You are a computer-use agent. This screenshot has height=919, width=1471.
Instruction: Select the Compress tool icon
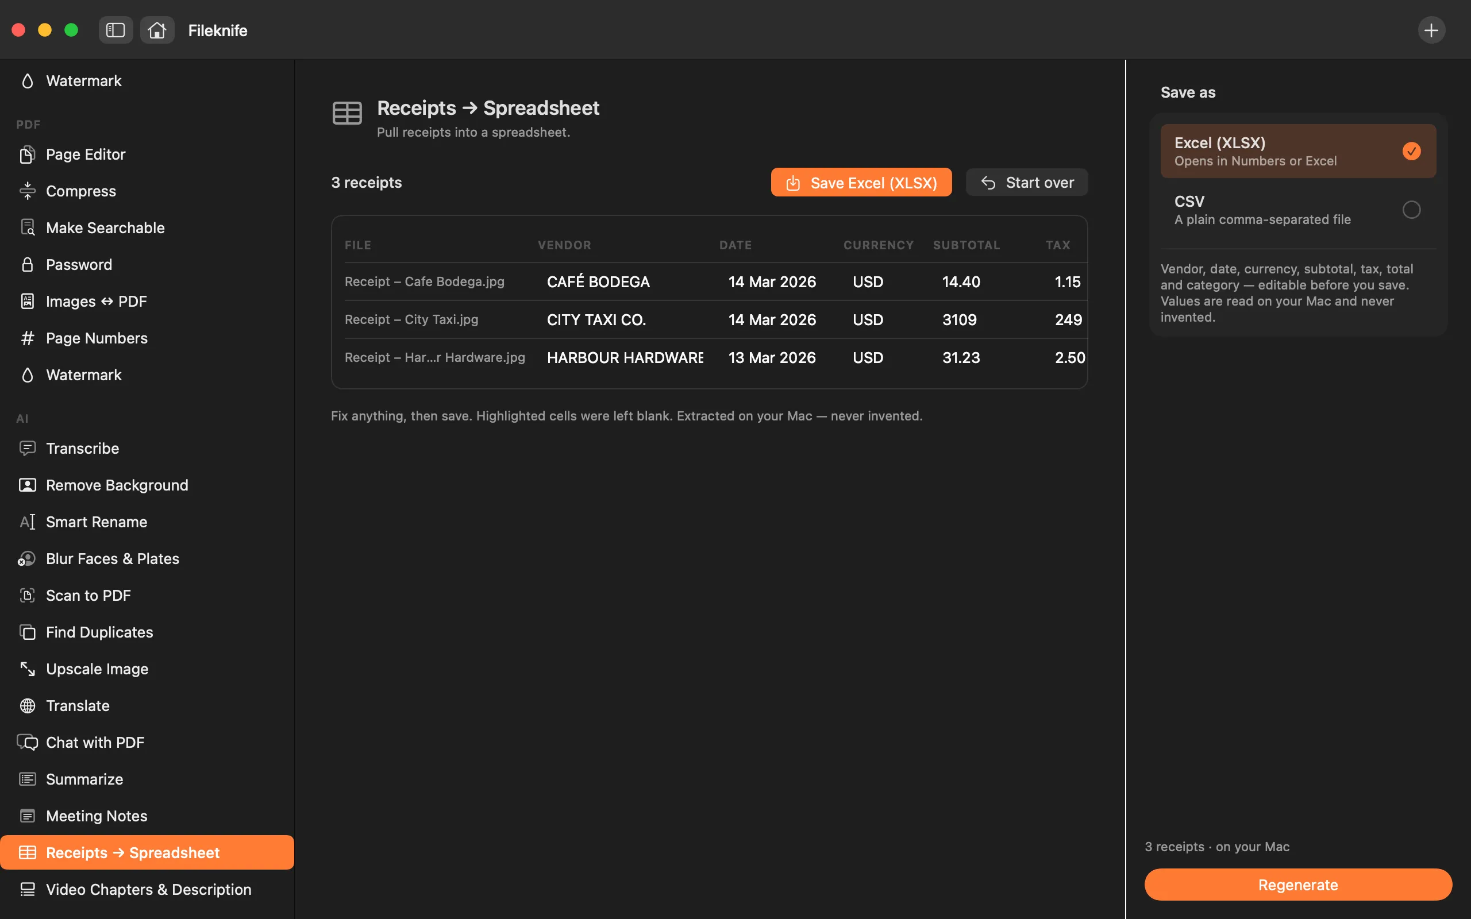[28, 191]
